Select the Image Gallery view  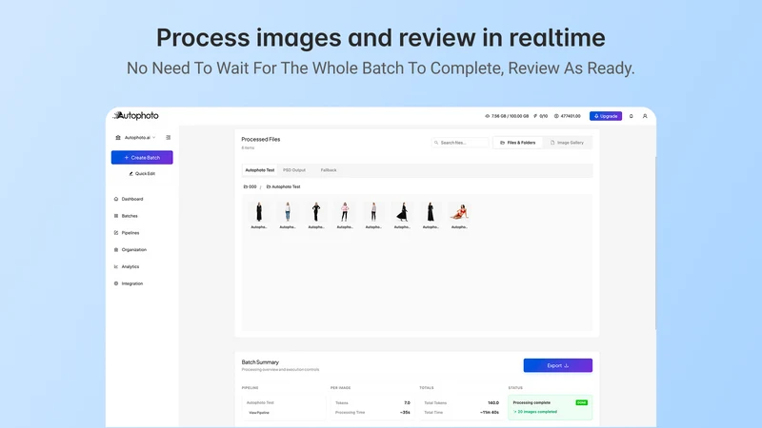(x=567, y=143)
